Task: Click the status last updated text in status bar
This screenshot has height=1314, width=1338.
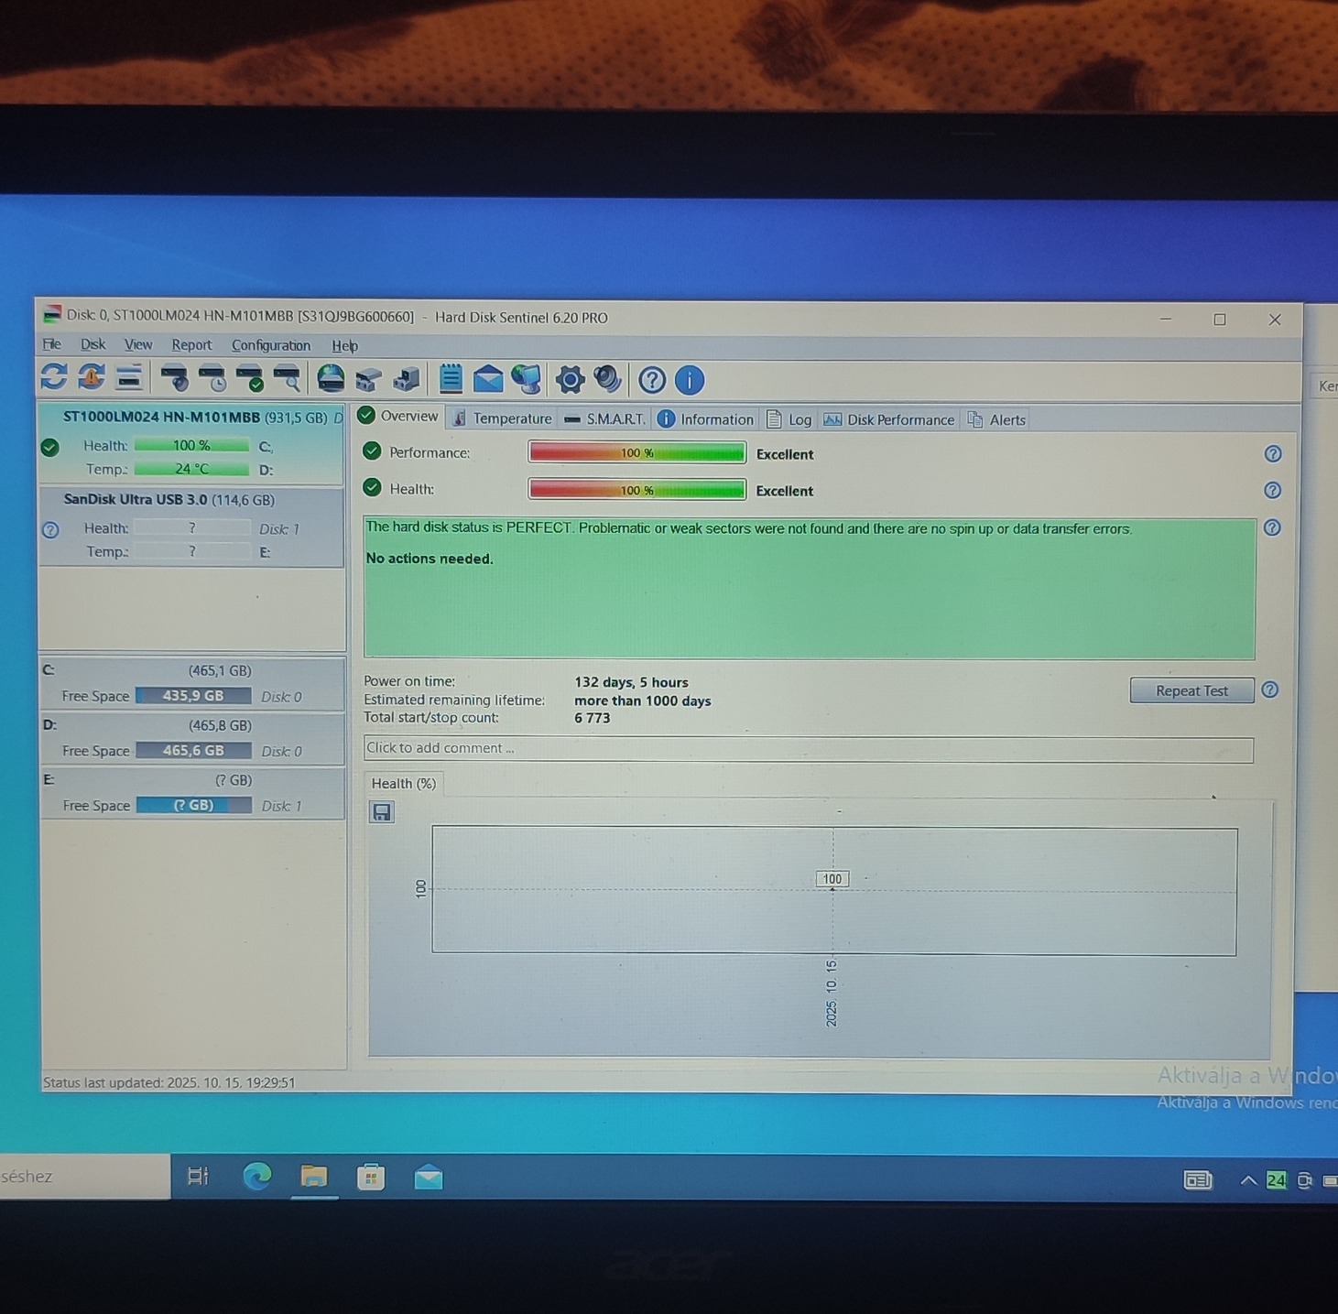Action: [169, 1082]
